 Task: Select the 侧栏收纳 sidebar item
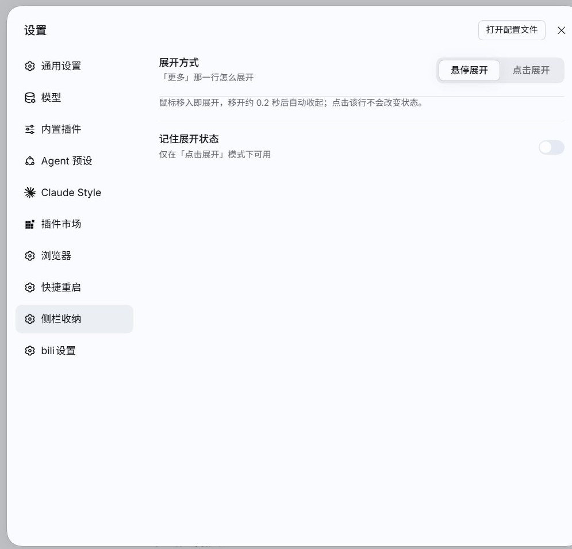pyautogui.click(x=74, y=319)
